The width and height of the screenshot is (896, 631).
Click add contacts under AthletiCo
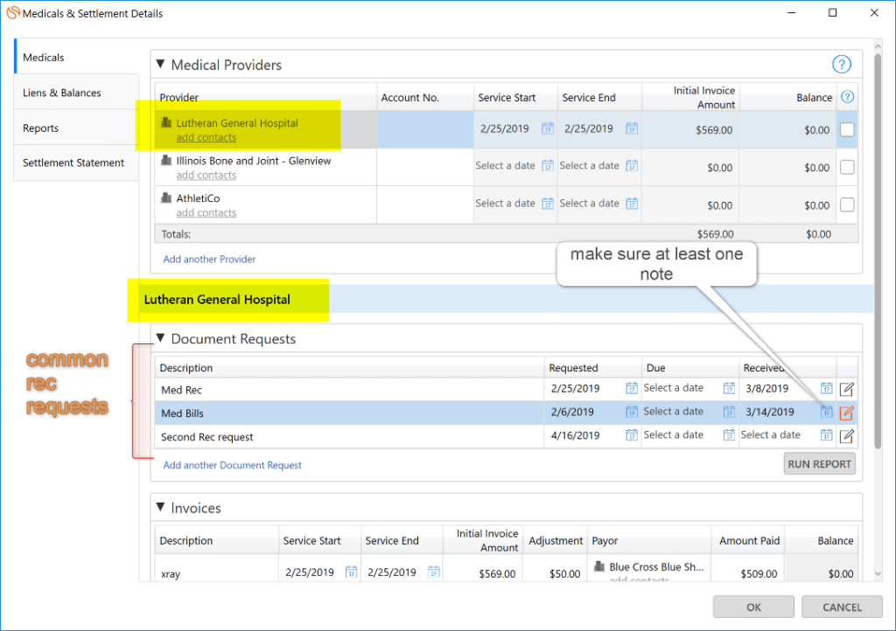tap(206, 212)
